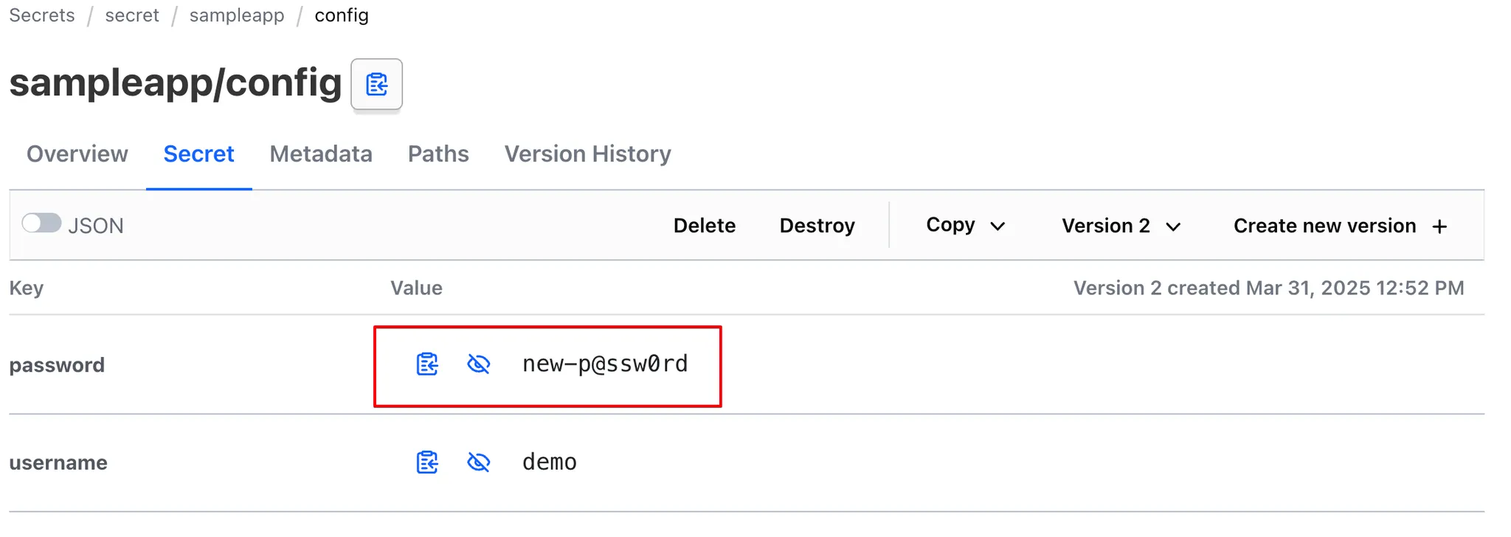This screenshot has width=1511, height=537.
Task: View the Version History tab
Action: [x=588, y=154]
